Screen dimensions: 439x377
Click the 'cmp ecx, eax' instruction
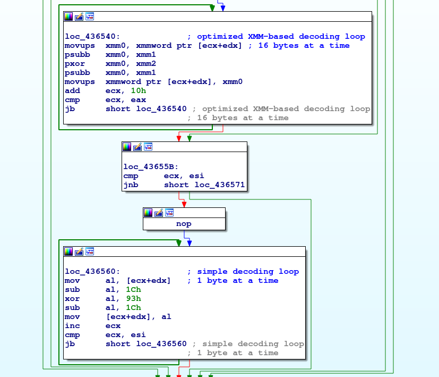(106, 100)
